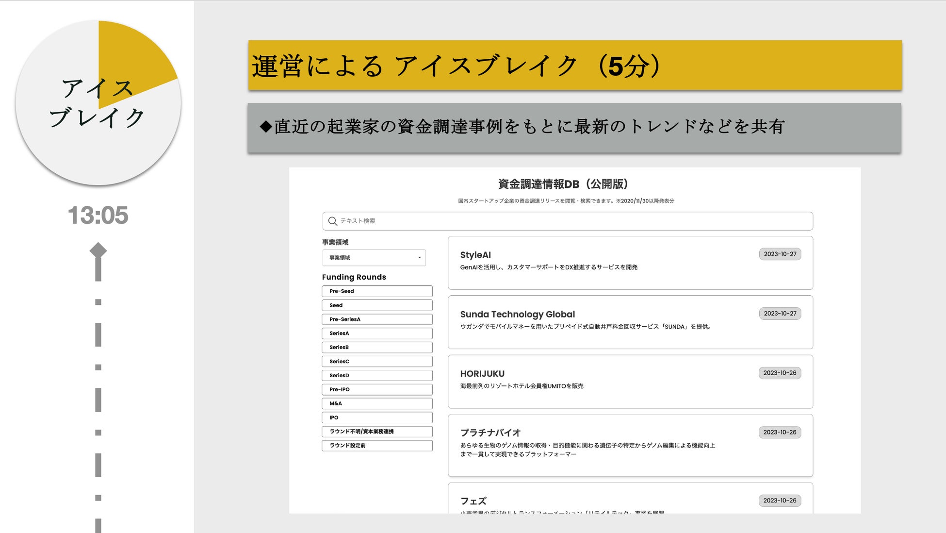
Task: Click the アイスブレイク pie chart timer
Action: click(98, 102)
